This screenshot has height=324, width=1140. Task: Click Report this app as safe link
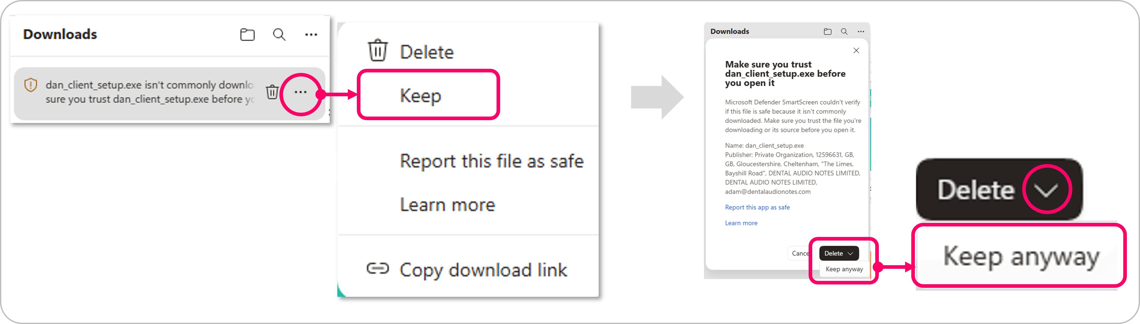click(x=757, y=207)
